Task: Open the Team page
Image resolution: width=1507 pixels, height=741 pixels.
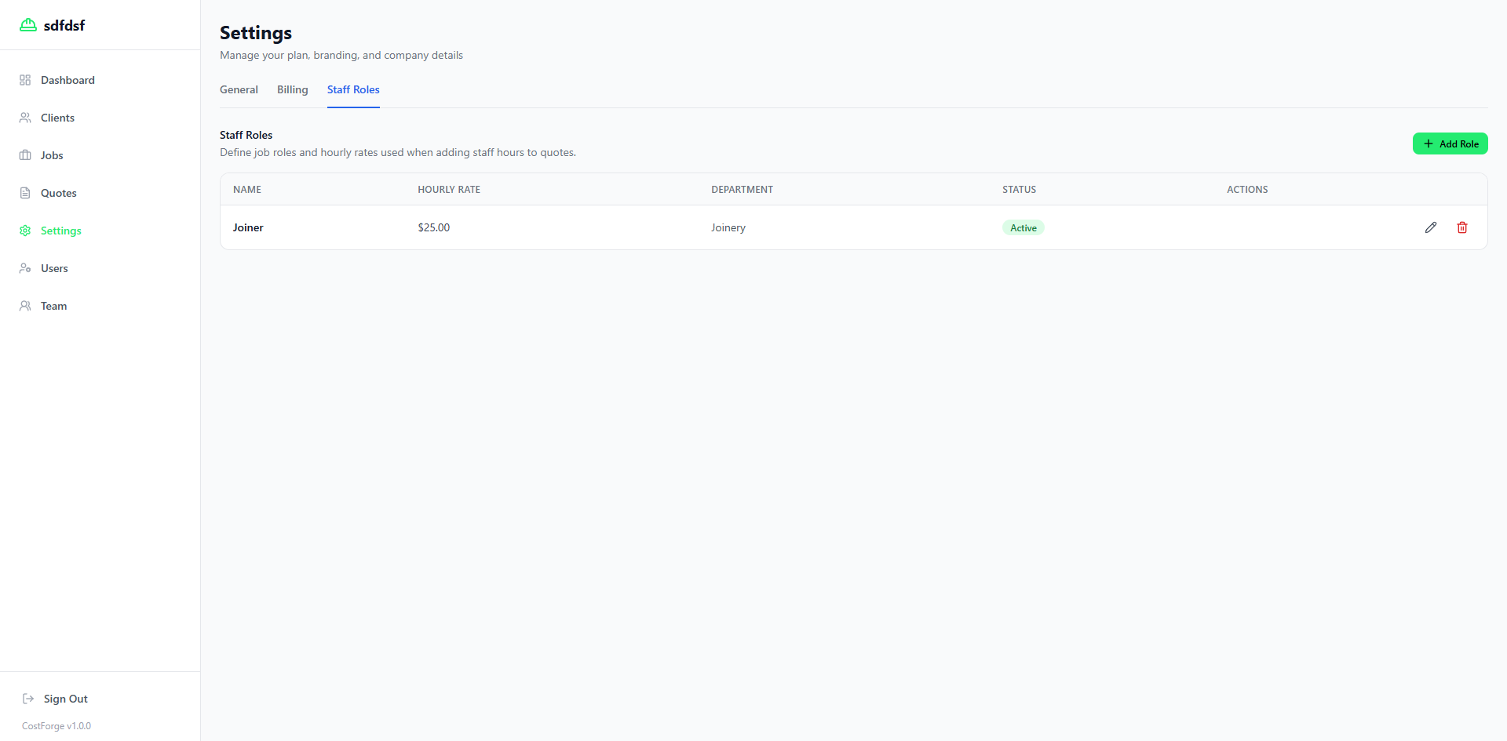Action: click(x=53, y=306)
